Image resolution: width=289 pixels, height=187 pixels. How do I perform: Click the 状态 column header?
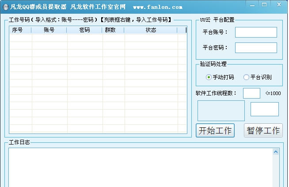151,30
